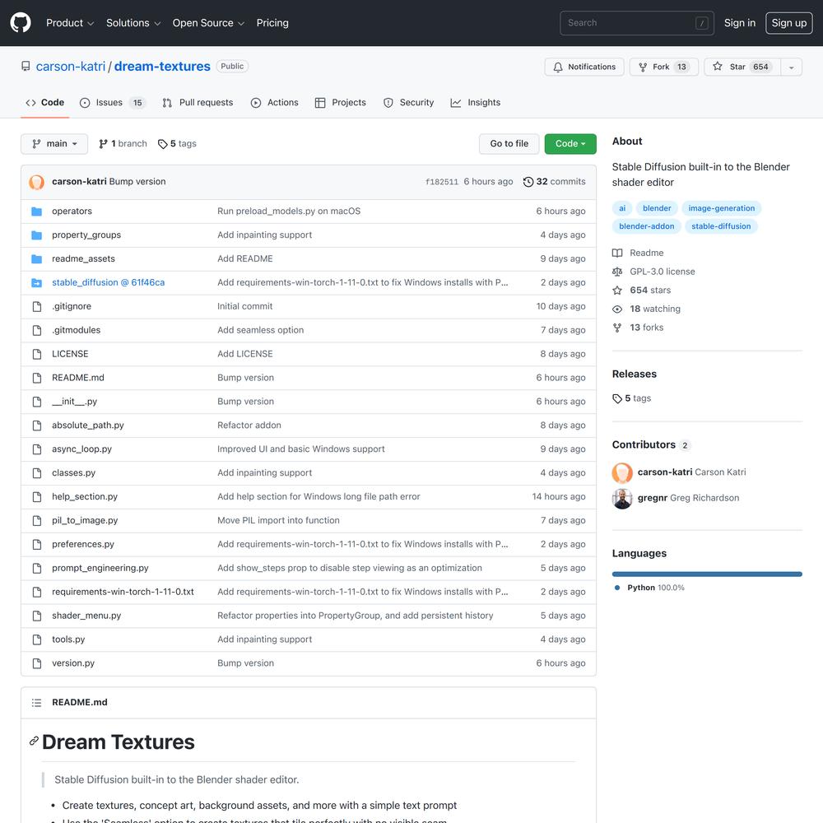Open the 5 tags link near branch selector
The width and height of the screenshot is (823, 823).
(x=178, y=144)
